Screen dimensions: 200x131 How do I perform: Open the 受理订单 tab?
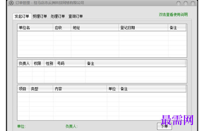click(40, 16)
